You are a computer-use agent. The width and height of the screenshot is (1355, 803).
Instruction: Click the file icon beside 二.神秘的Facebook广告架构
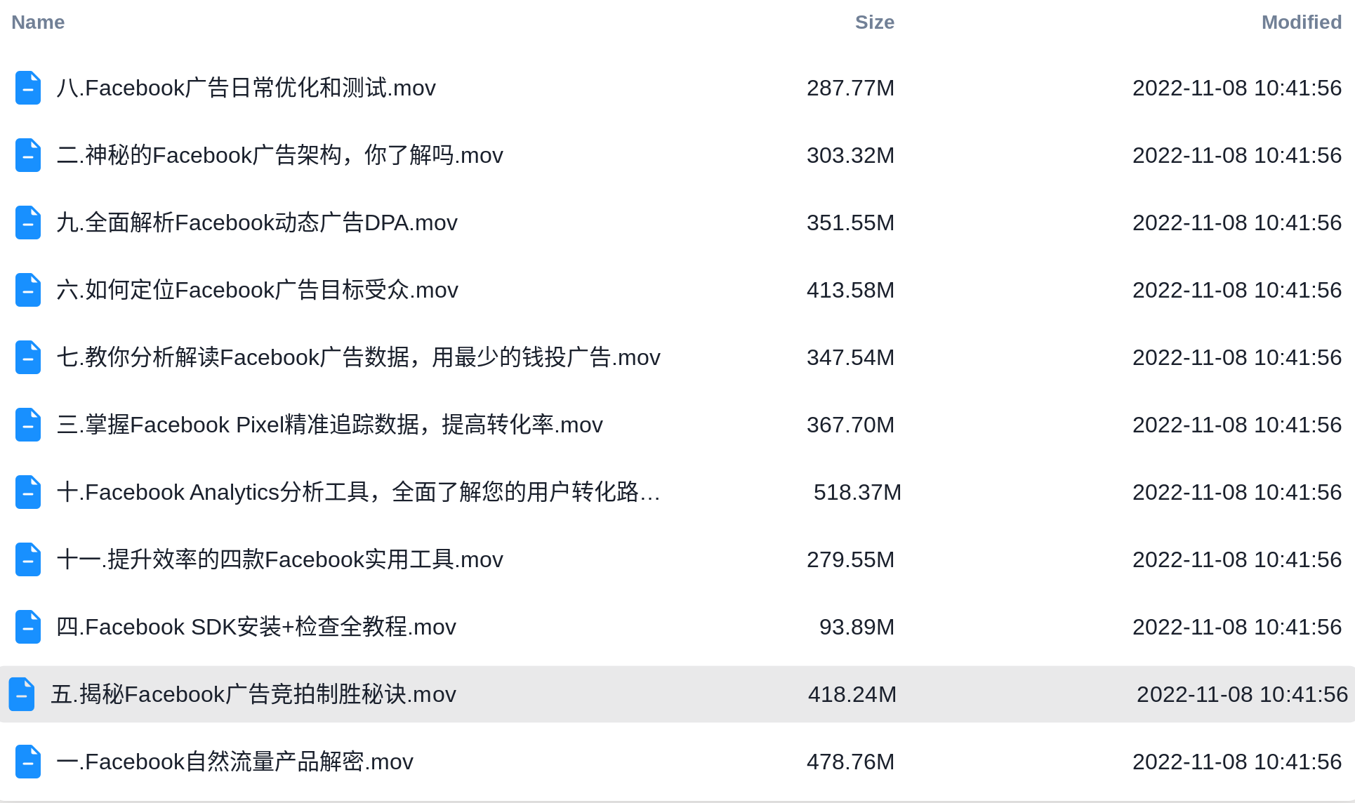(x=28, y=155)
